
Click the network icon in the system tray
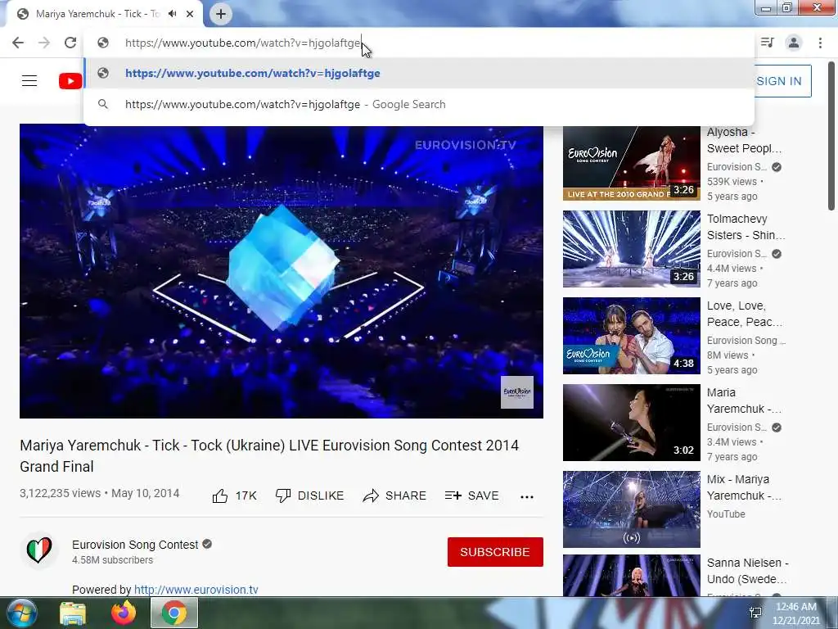pyautogui.click(x=755, y=613)
